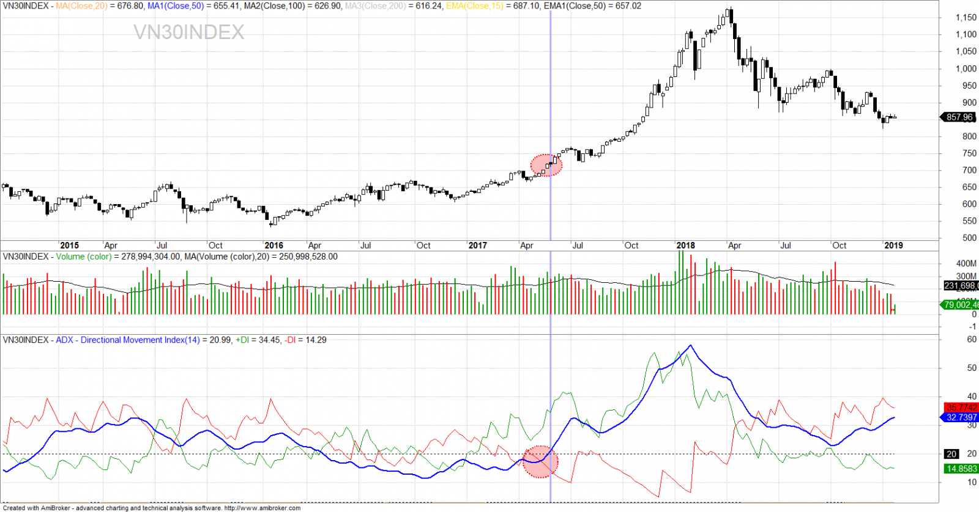
Task: Click the 2018 year label on time axis
Action: pos(685,245)
